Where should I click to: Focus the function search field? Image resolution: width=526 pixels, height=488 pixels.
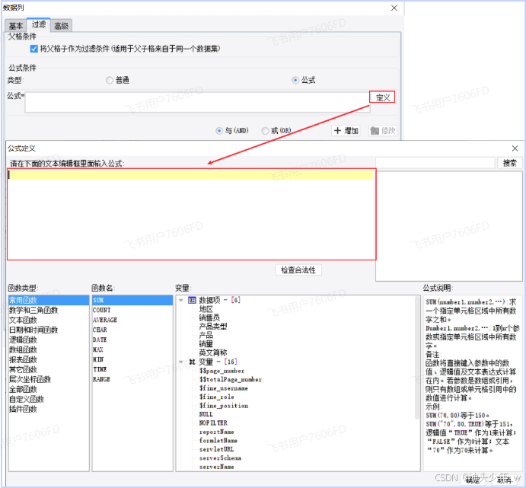tap(435, 163)
